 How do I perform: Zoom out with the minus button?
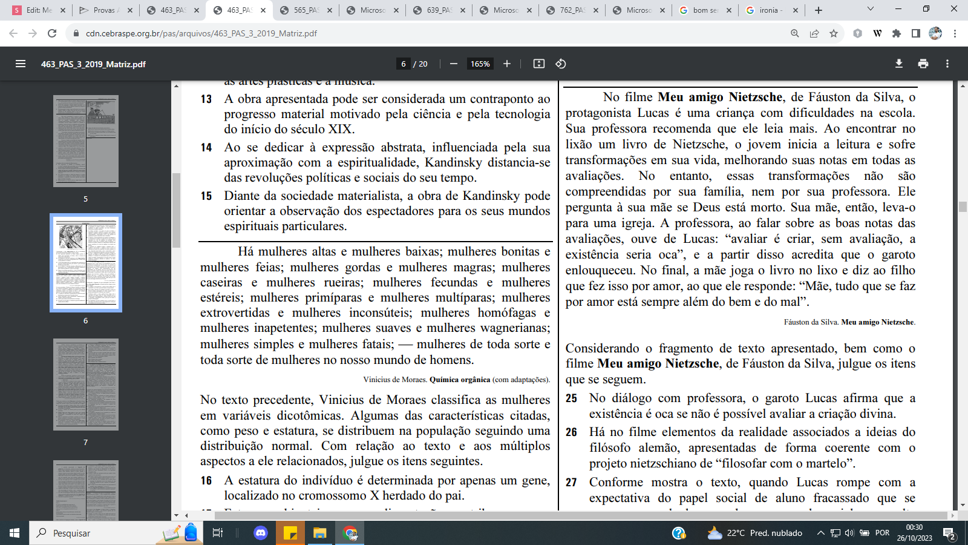point(453,64)
